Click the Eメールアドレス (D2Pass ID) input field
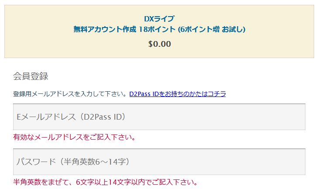Screen dimensions: 319x193 (x=159, y=117)
